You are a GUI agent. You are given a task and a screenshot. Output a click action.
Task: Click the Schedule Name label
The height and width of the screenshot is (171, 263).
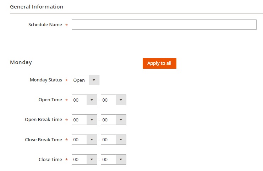[45, 24]
